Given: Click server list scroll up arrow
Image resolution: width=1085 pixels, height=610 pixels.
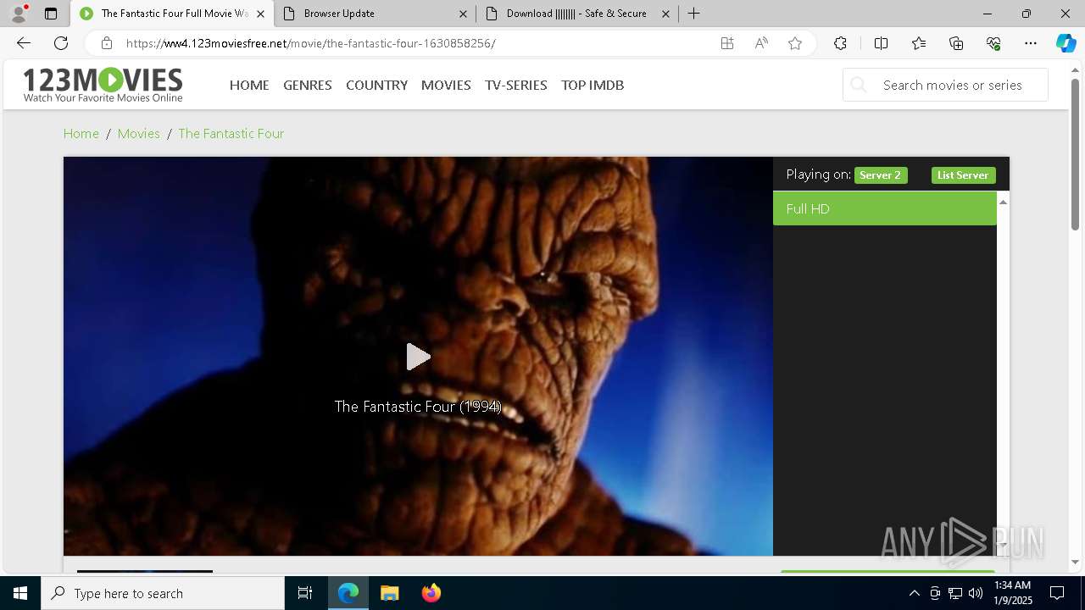Looking at the screenshot, I should click(x=1003, y=202).
